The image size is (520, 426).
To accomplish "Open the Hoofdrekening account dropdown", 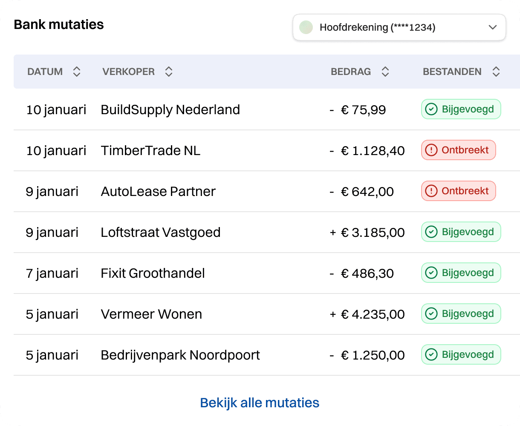I will pos(399,28).
